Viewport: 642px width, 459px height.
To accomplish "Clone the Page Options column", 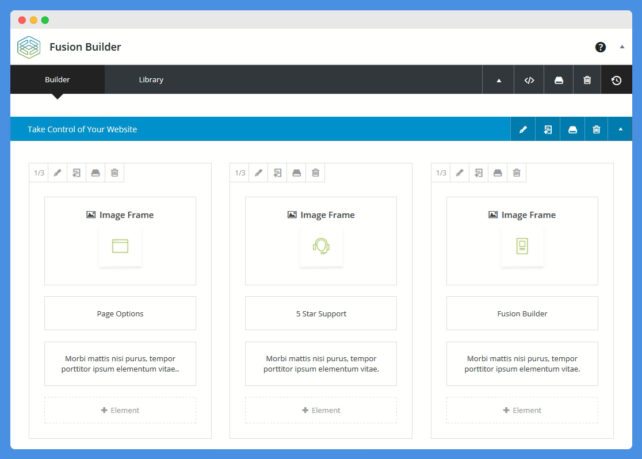I will (x=77, y=173).
